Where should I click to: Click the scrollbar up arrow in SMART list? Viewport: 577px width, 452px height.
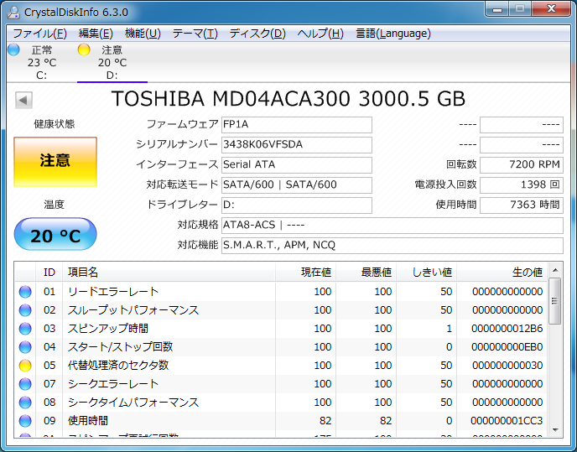tap(555, 270)
